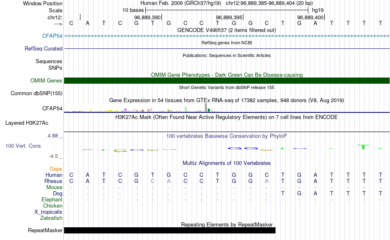The image size is (390, 240).
Task: Click the Common dbSNP(155) label
Action: coord(36,94)
